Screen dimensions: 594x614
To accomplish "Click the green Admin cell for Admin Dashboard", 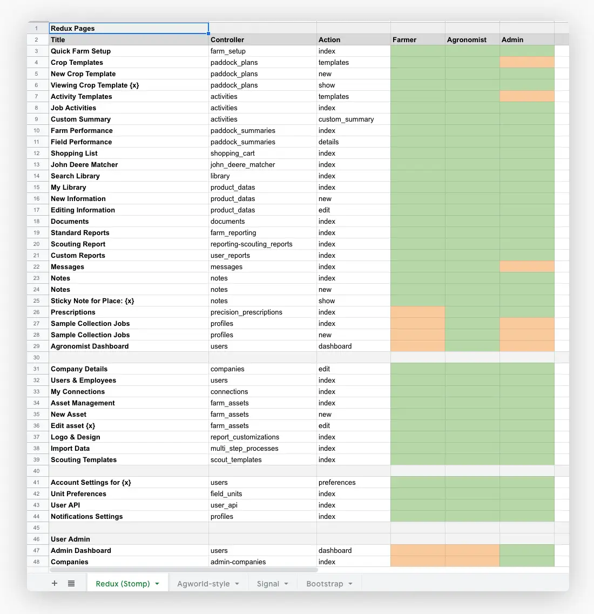I will [x=526, y=551].
